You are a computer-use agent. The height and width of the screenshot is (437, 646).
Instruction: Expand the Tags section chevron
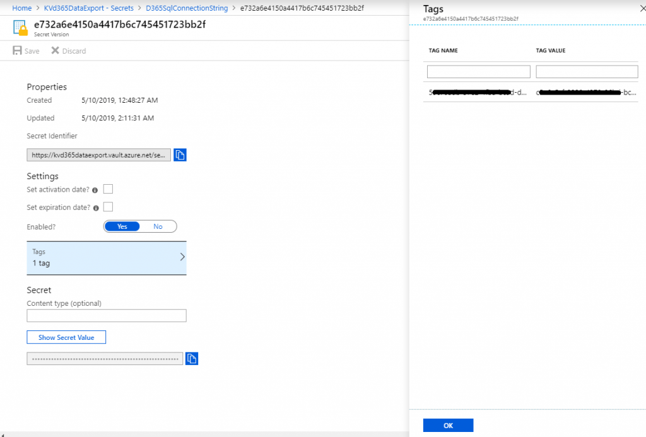pyautogui.click(x=182, y=257)
